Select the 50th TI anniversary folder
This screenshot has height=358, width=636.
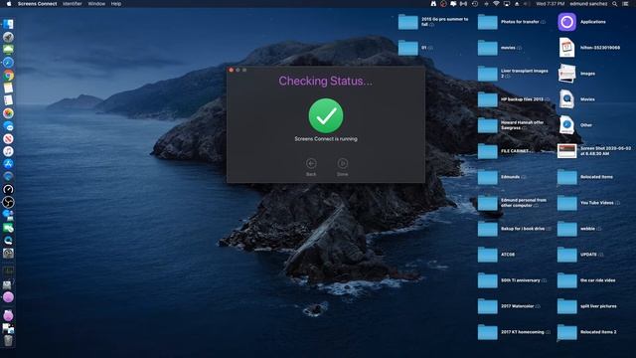[x=488, y=280]
